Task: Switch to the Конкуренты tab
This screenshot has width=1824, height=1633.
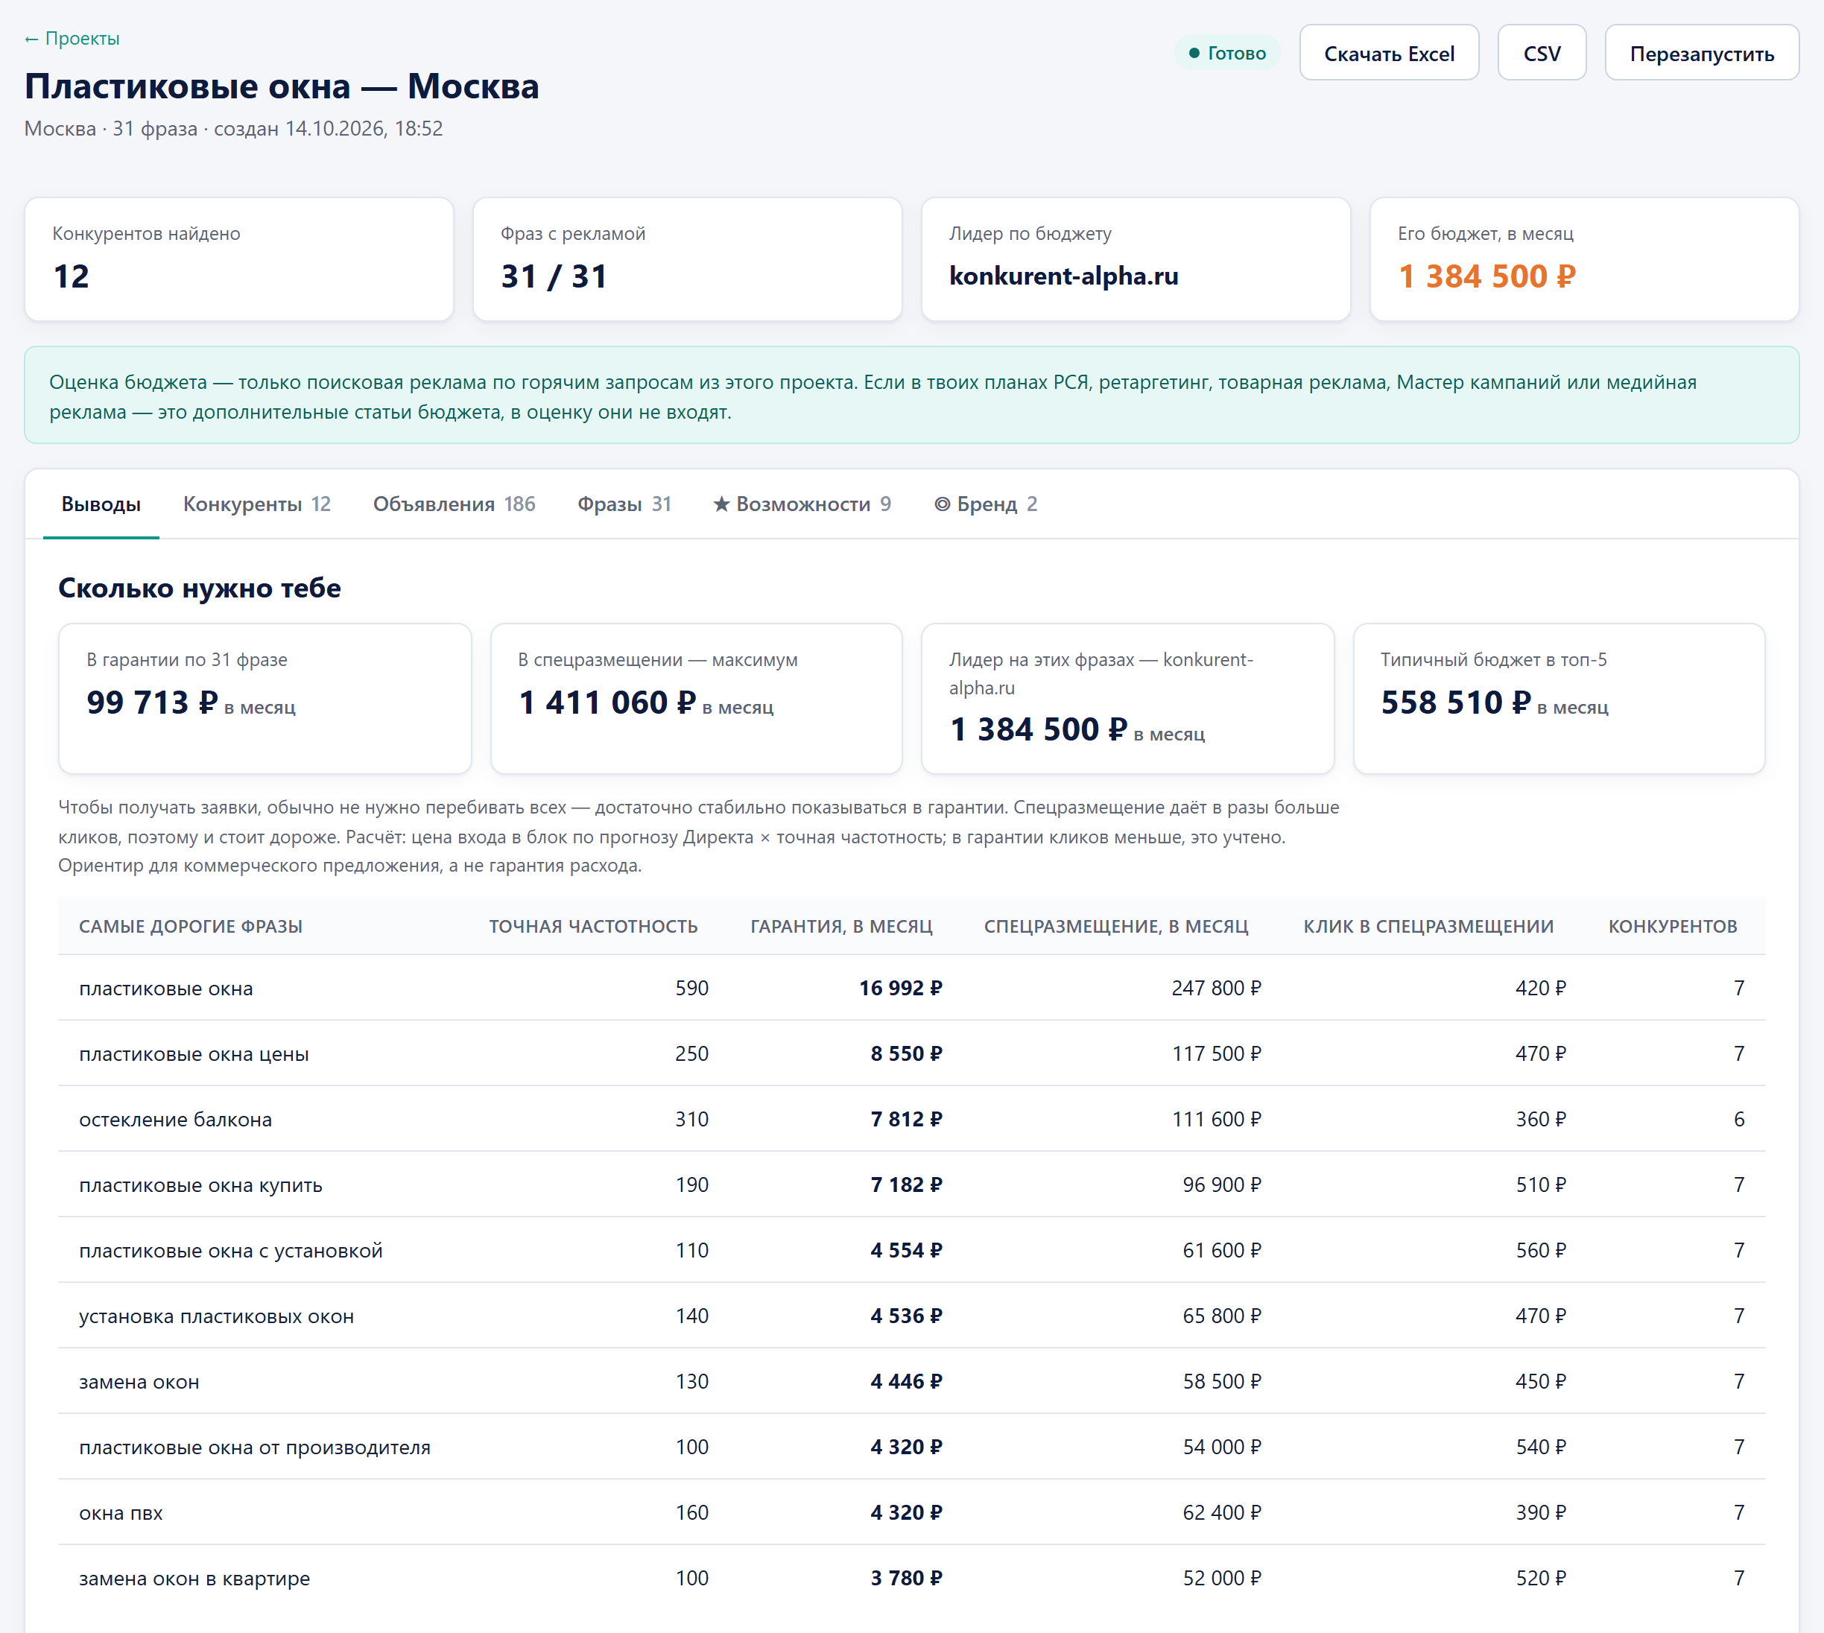Action: (256, 504)
